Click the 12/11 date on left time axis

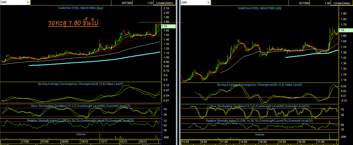[x=104, y=142]
